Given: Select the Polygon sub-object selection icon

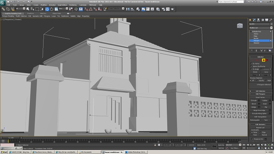Looking at the screenshot, I should (264, 60).
